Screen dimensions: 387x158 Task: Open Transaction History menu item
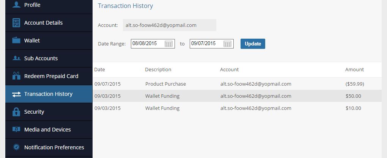[x=49, y=94]
